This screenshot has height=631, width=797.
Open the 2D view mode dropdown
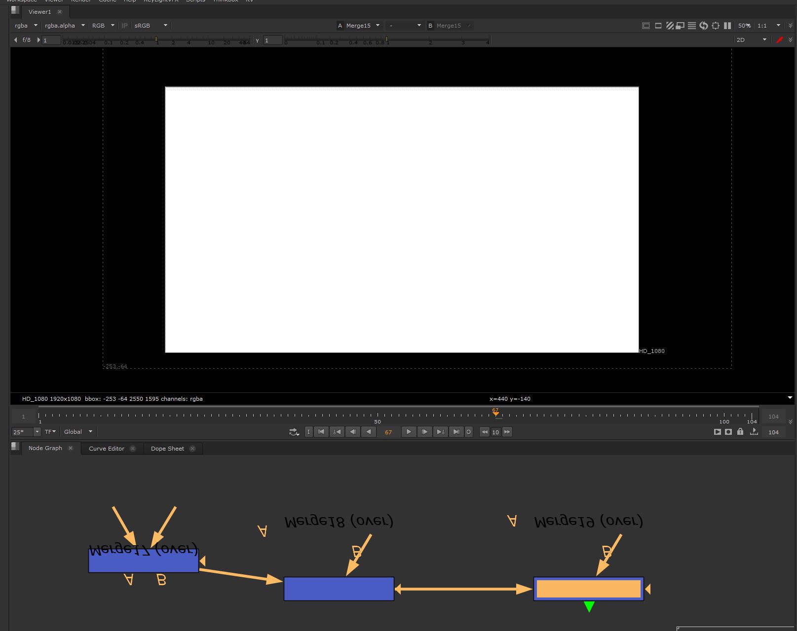tap(751, 40)
